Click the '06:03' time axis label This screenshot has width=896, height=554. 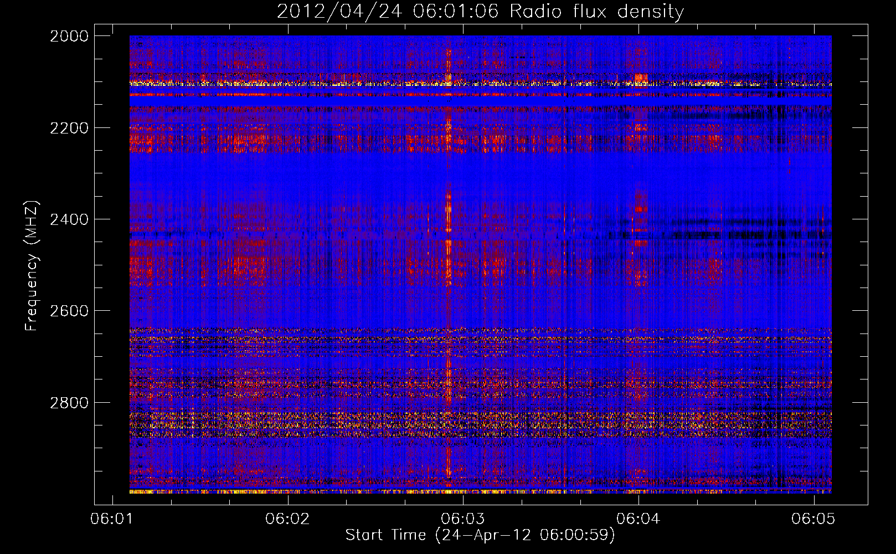(x=462, y=519)
